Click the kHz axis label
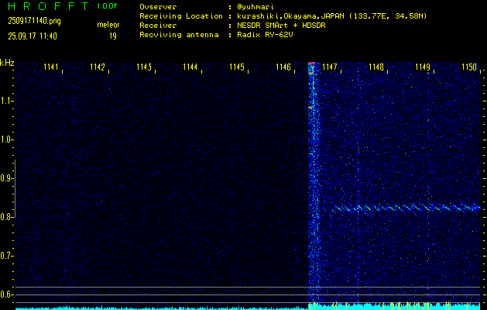Image resolution: width=487 pixels, height=310 pixels. coord(7,63)
